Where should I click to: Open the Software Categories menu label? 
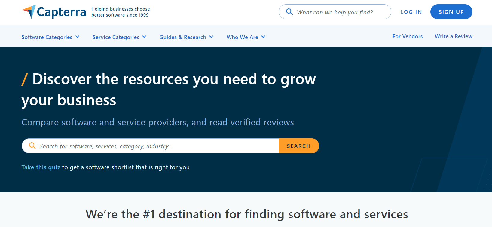pos(47,37)
